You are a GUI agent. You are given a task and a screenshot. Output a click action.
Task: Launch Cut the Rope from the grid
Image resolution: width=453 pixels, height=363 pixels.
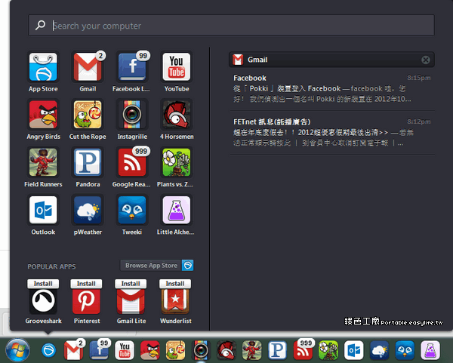coord(88,115)
